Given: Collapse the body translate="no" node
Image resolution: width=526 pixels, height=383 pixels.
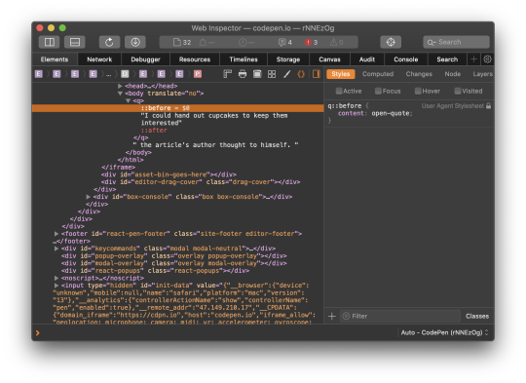Looking at the screenshot, I should tap(120, 94).
